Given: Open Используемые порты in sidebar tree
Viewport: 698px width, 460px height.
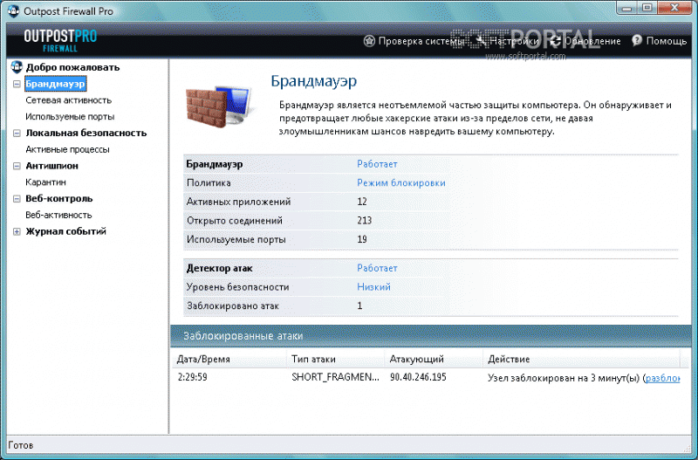Looking at the screenshot, I should coord(70,117).
